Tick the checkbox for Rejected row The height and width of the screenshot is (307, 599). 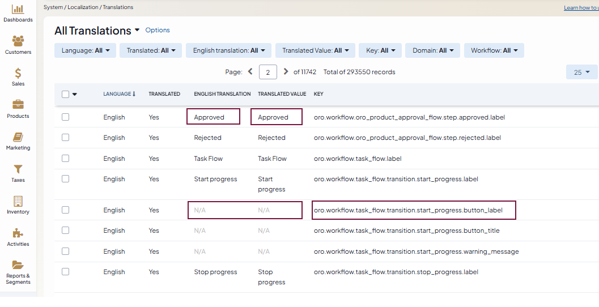pos(66,138)
